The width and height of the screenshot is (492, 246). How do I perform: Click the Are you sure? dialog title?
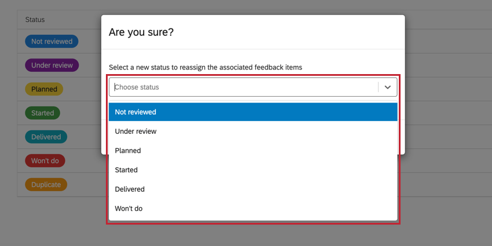pos(141,32)
